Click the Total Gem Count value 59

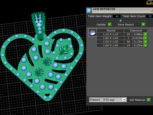pos(150,16)
